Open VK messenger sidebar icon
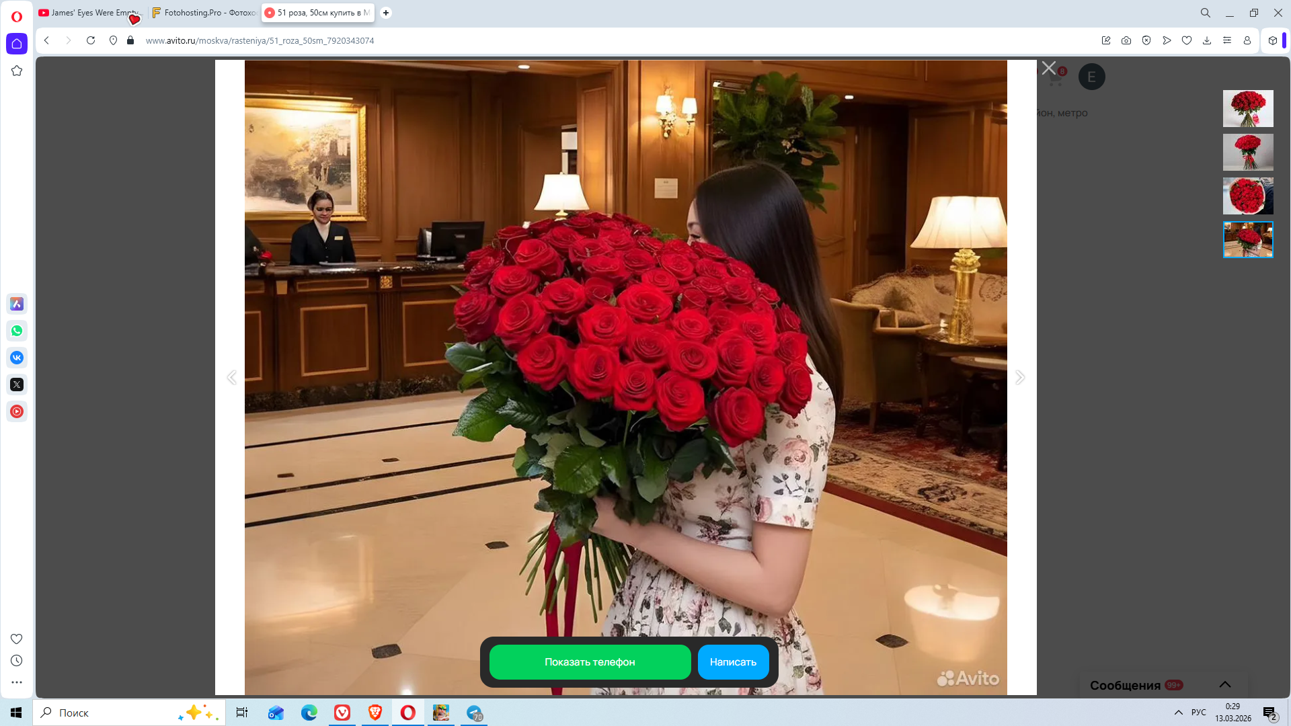 17,358
